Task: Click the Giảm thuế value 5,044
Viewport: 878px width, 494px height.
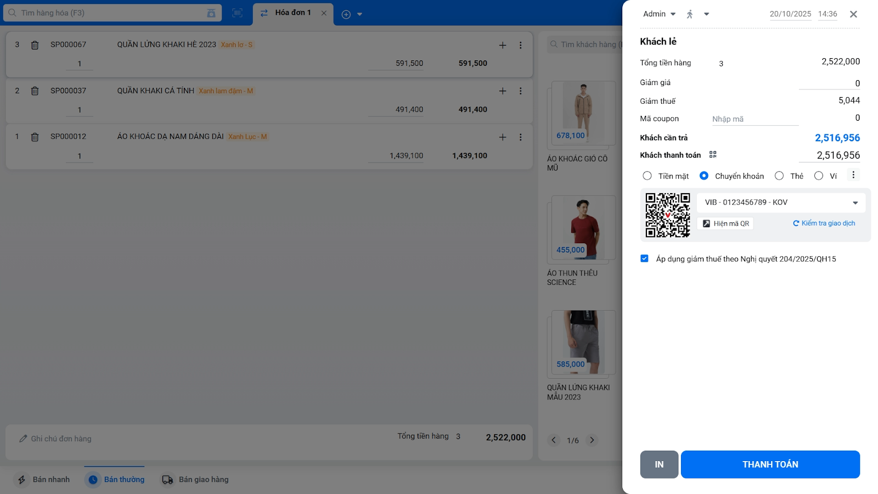Action: pyautogui.click(x=849, y=100)
